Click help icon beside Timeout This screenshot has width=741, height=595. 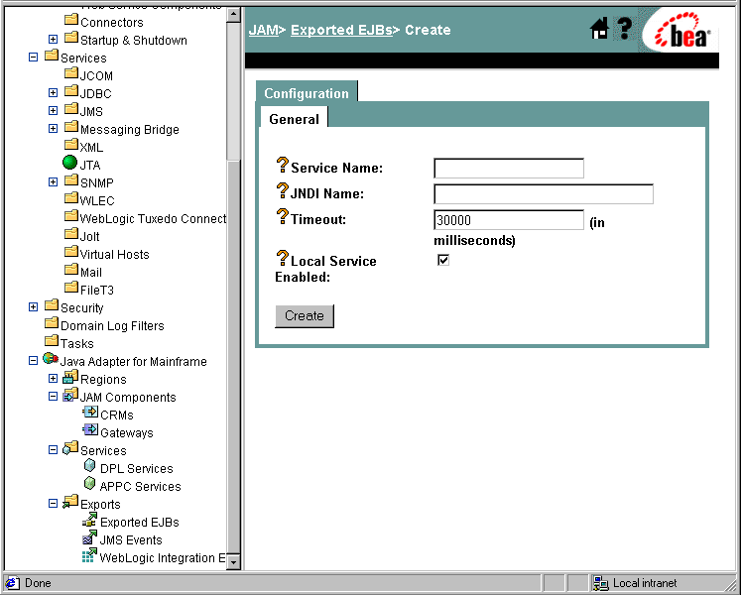click(x=282, y=216)
